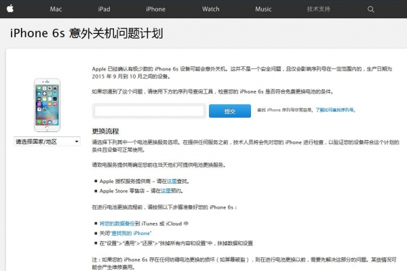
Task: Click the text 2015 年 9 月到 10 月之间的设备
Action: pyautogui.click(x=131, y=77)
